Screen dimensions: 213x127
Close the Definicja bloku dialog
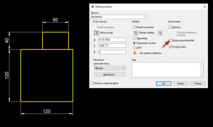(x=205, y=6)
